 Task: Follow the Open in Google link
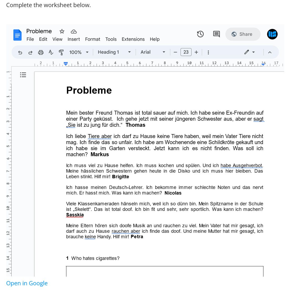[27, 283]
